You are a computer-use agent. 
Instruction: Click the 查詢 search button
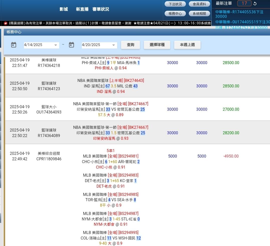coord(130,45)
